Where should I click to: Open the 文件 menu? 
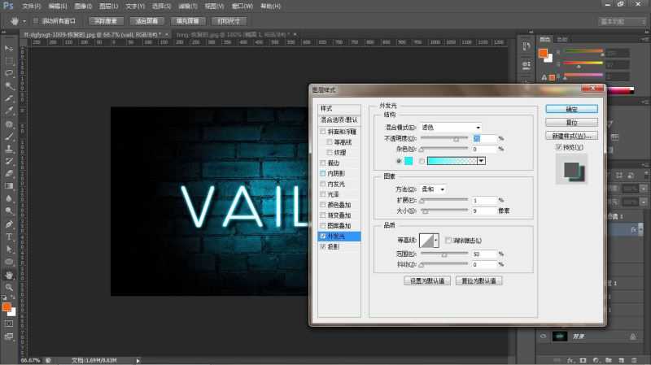[x=30, y=6]
